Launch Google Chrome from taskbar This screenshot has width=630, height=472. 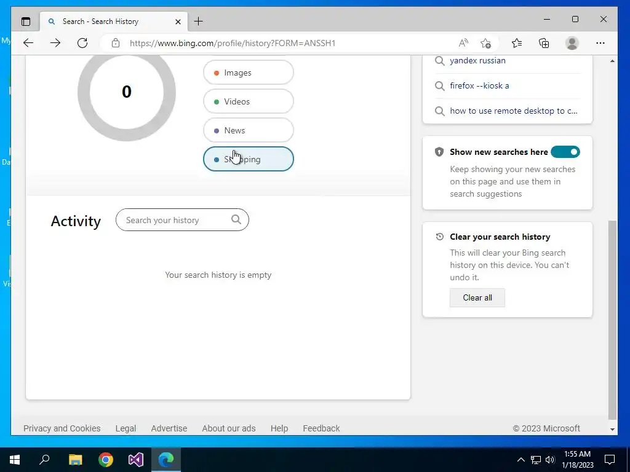click(106, 460)
